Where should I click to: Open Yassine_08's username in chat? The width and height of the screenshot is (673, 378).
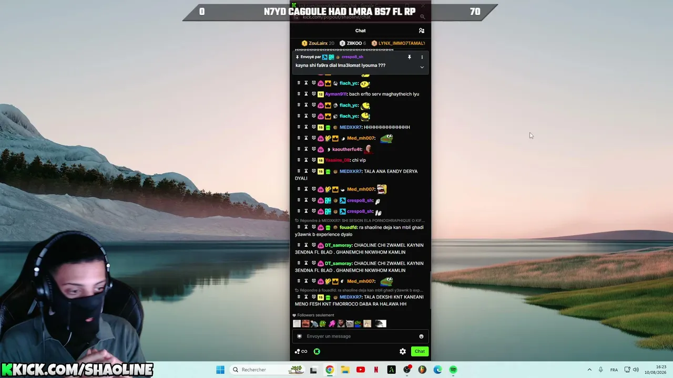click(x=337, y=160)
